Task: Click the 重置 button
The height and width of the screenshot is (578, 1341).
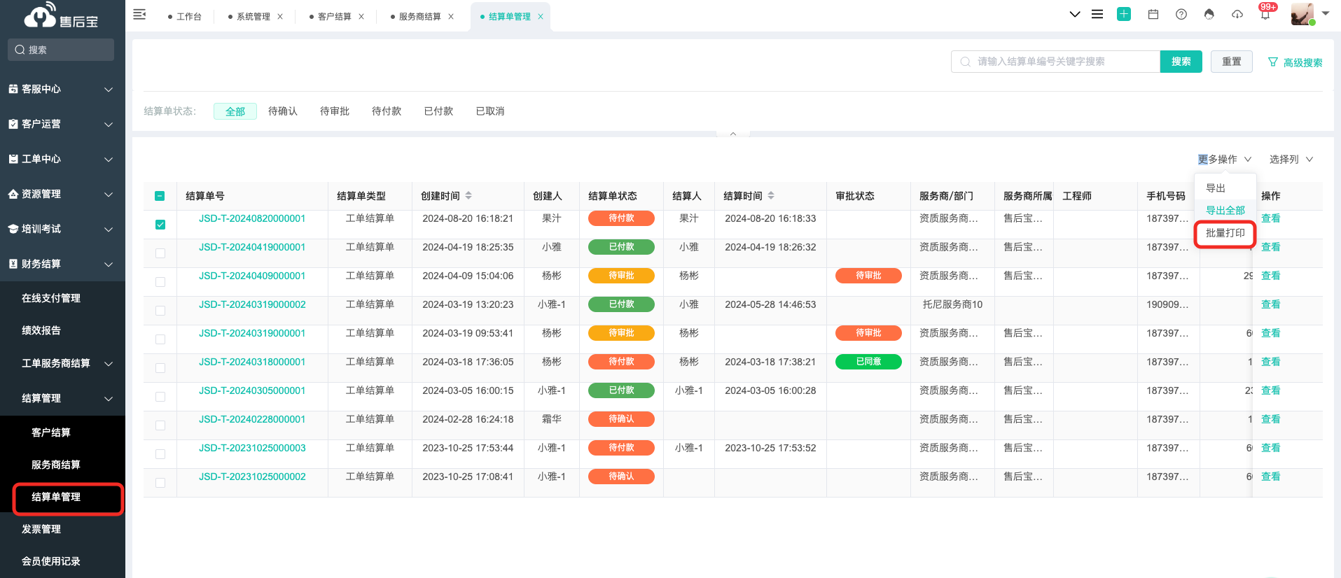Action: coord(1232,62)
